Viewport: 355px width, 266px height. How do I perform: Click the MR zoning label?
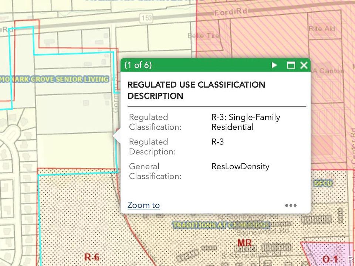click(x=245, y=243)
